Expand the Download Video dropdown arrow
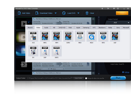 (56, 13)
